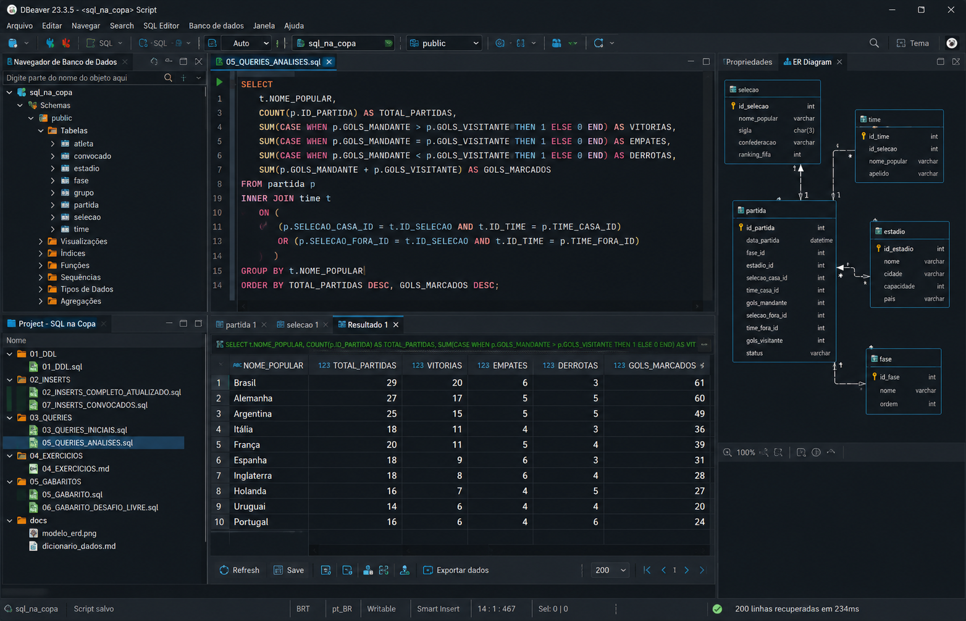Click the red Disconnect plug icon
The width and height of the screenshot is (966, 621).
coord(66,43)
